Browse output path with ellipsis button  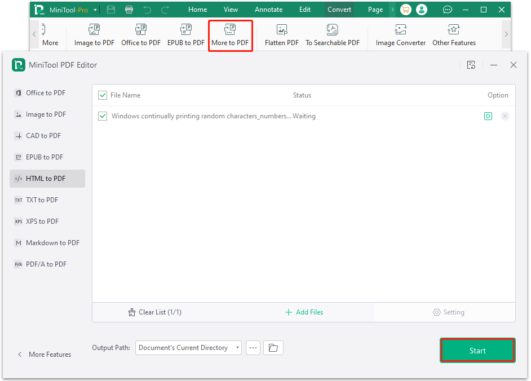(253, 348)
